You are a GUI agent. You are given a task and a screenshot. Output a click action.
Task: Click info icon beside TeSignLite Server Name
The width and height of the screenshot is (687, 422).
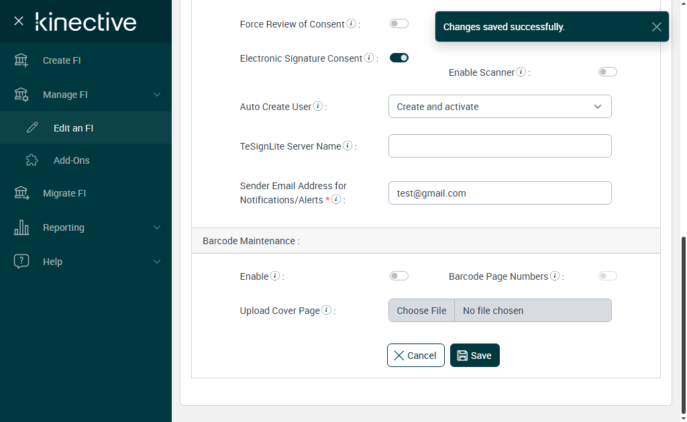348,145
